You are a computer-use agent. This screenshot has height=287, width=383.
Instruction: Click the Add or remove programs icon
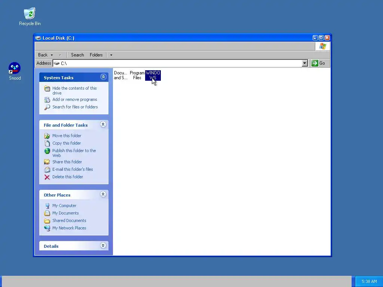point(47,99)
